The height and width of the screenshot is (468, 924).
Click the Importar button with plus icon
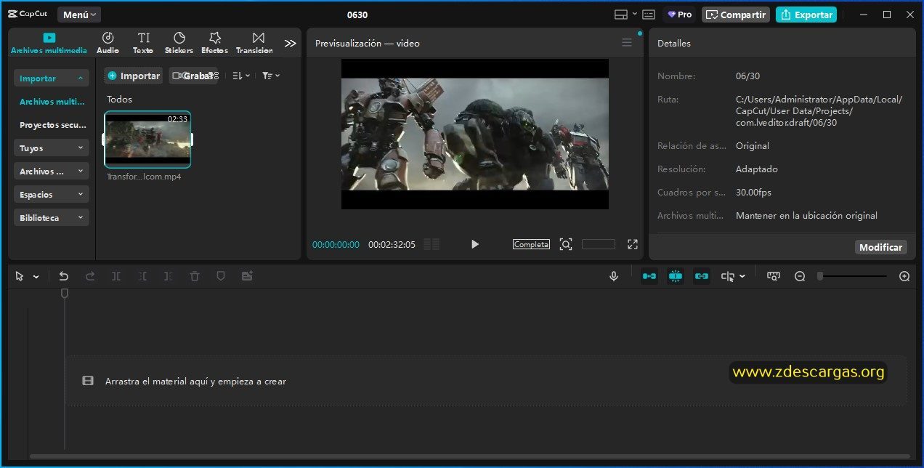point(134,76)
